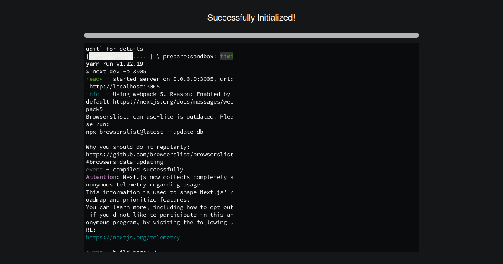Click the "#browsers-data-updating" anchor text
503x264 pixels.
tap(124, 162)
